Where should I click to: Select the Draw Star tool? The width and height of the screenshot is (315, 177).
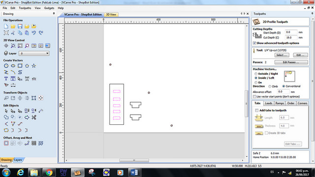click(34, 66)
